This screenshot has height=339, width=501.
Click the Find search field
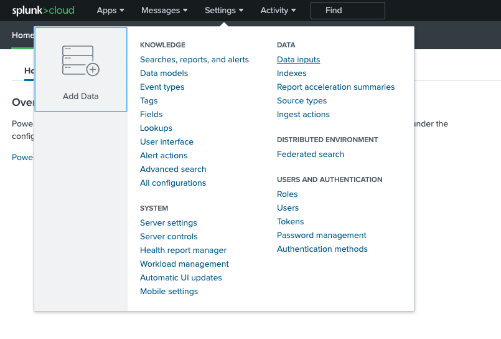pyautogui.click(x=347, y=11)
